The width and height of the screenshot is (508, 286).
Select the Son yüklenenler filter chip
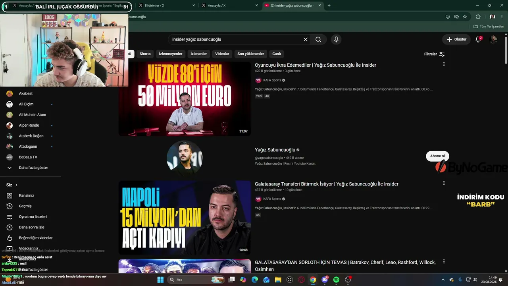tap(251, 54)
